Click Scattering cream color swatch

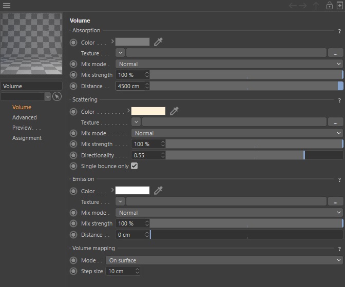pos(148,111)
